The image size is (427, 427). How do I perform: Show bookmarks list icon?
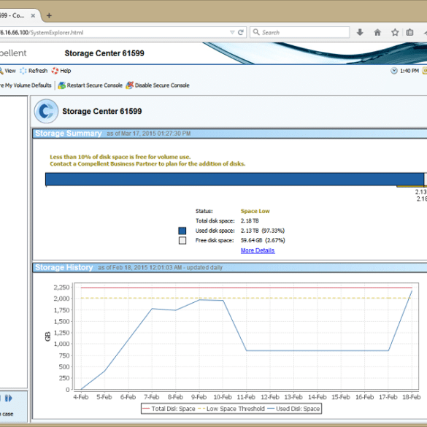tap(409, 32)
